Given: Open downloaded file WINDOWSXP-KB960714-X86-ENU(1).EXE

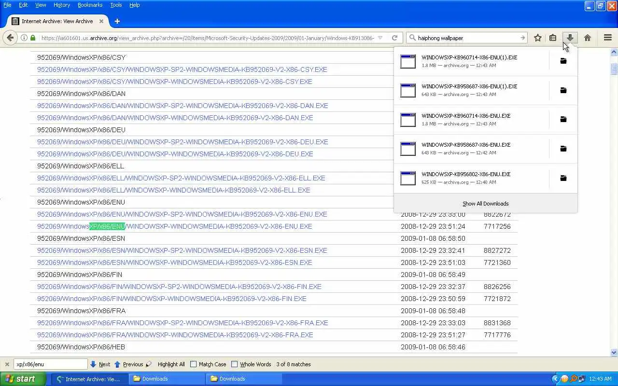Looking at the screenshot, I should click(x=472, y=61).
